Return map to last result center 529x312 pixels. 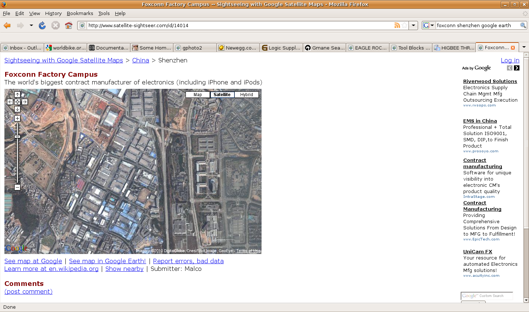tap(17, 102)
